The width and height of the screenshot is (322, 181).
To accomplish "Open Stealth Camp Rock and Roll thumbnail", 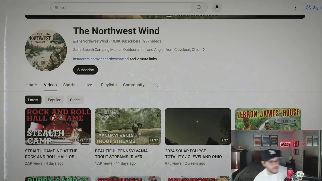I will [x=58, y=126].
